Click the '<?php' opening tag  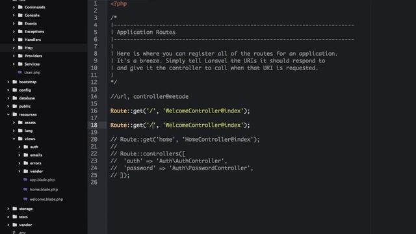coord(118,4)
